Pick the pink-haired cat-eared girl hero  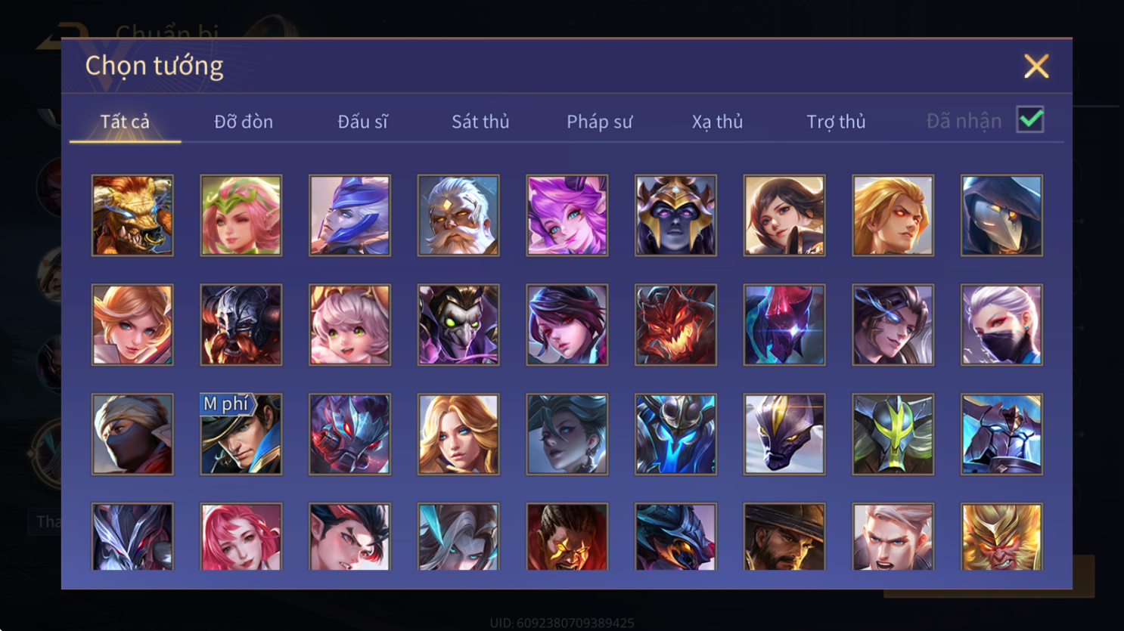(x=349, y=325)
